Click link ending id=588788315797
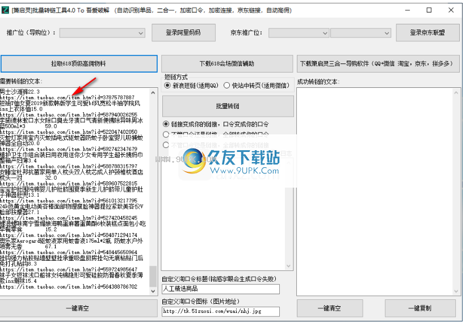The image size is (466, 322). tap(69, 166)
